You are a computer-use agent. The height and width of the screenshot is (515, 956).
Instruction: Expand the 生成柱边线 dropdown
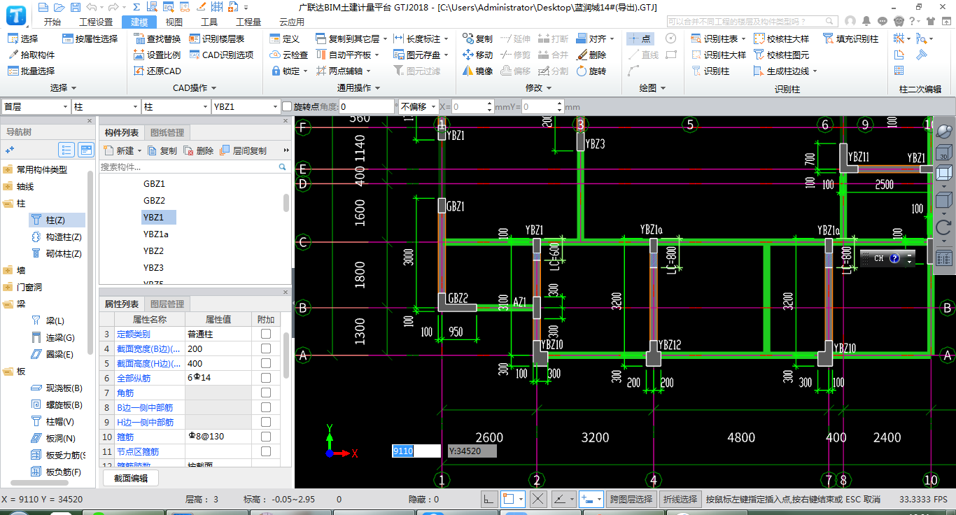click(x=815, y=71)
